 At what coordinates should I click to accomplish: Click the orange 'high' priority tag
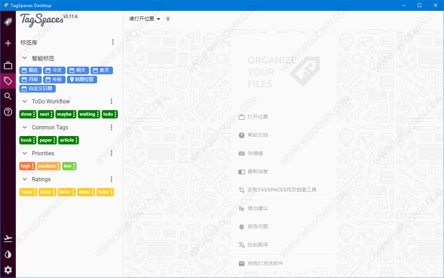pyautogui.click(x=25, y=166)
